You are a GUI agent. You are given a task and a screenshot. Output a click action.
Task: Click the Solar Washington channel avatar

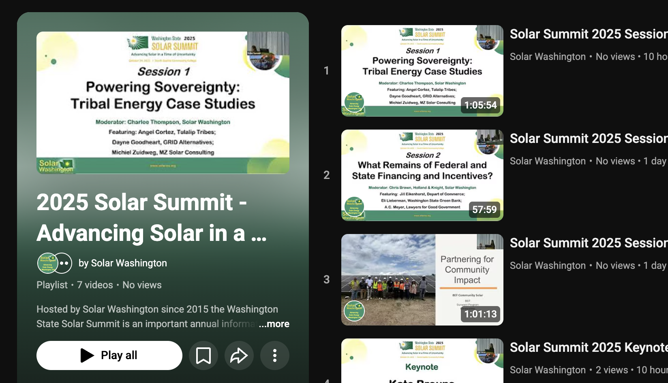coord(47,263)
